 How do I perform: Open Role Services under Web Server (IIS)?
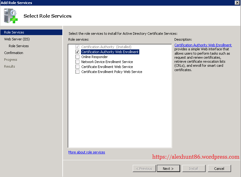click(19, 46)
